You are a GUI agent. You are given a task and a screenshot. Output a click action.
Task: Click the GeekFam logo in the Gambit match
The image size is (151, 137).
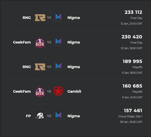[40, 91]
